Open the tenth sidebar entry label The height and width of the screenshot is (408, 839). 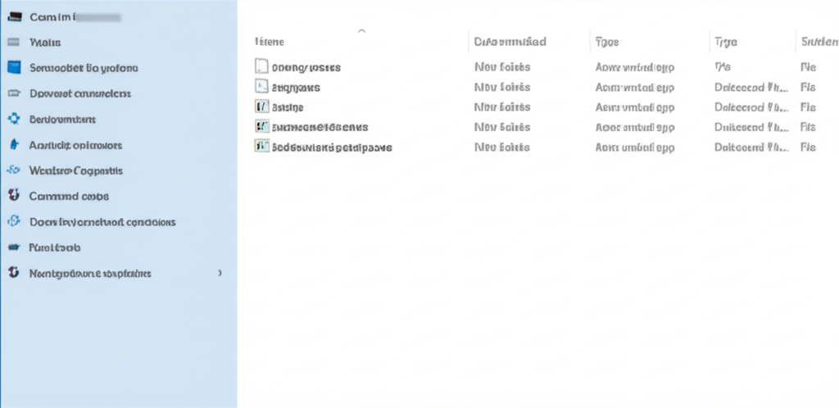pyautogui.click(x=55, y=247)
